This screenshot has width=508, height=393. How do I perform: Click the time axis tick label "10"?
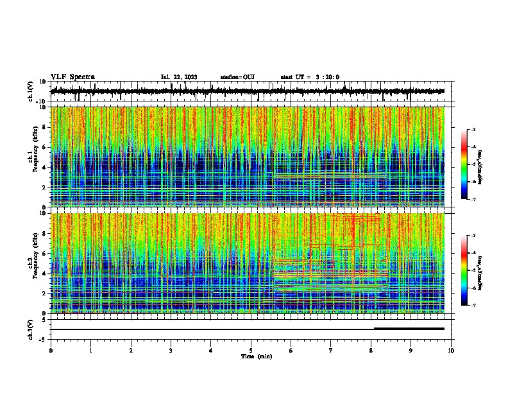pyautogui.click(x=451, y=351)
